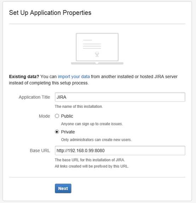Follow the "import your data" link

74,77
